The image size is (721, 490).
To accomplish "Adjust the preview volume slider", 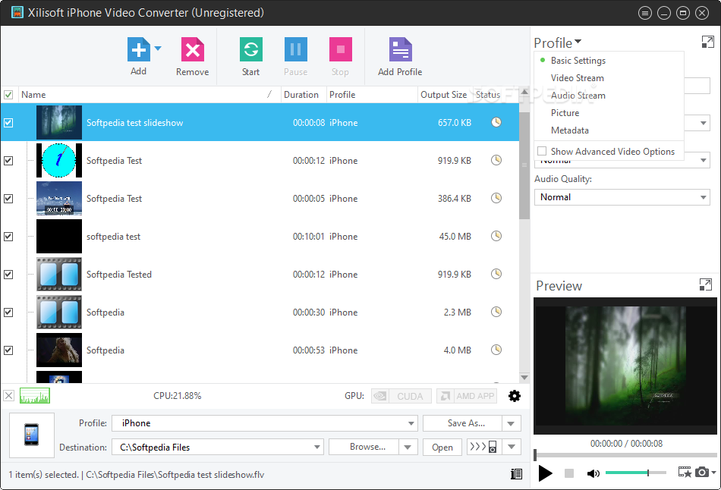I will click(635, 473).
